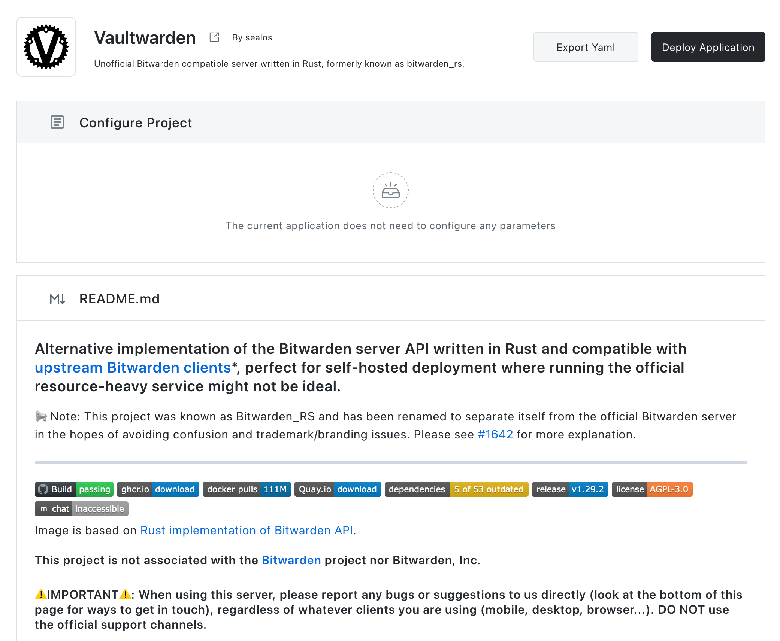This screenshot has height=641, width=780.
Task: Open the ghcr.io download badge
Action: pos(158,489)
